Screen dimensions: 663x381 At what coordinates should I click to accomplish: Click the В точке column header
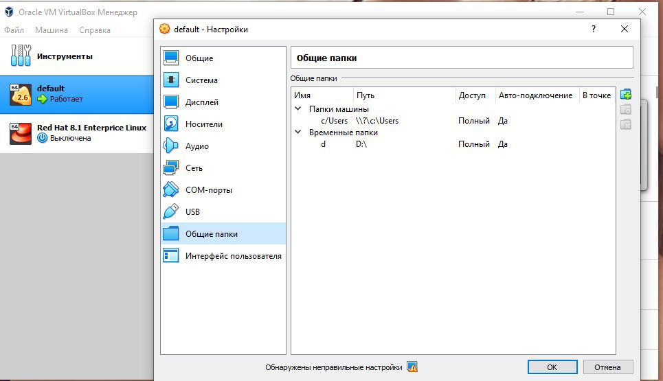597,95
